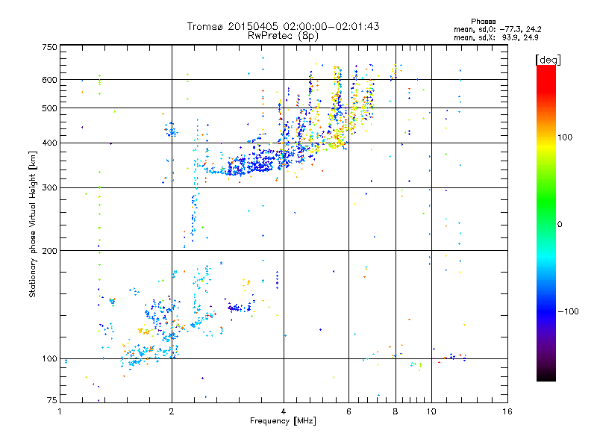The image size is (597, 448).
Task: Click the 'mean, sd,O: -77.3, 24.2' line
Action: click(x=497, y=29)
